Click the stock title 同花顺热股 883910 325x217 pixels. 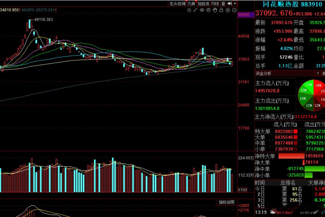pyautogui.click(x=292, y=4)
